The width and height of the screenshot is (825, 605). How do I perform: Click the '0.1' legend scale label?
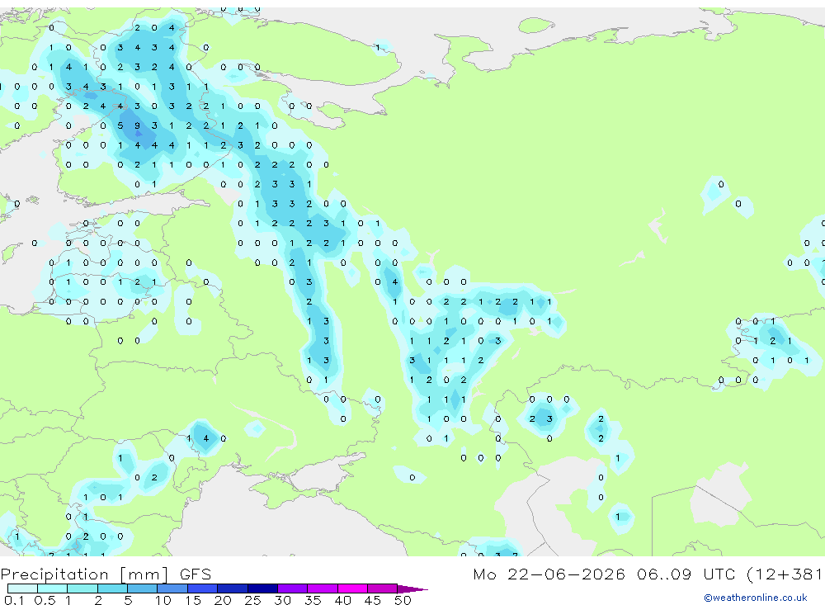click(14, 600)
